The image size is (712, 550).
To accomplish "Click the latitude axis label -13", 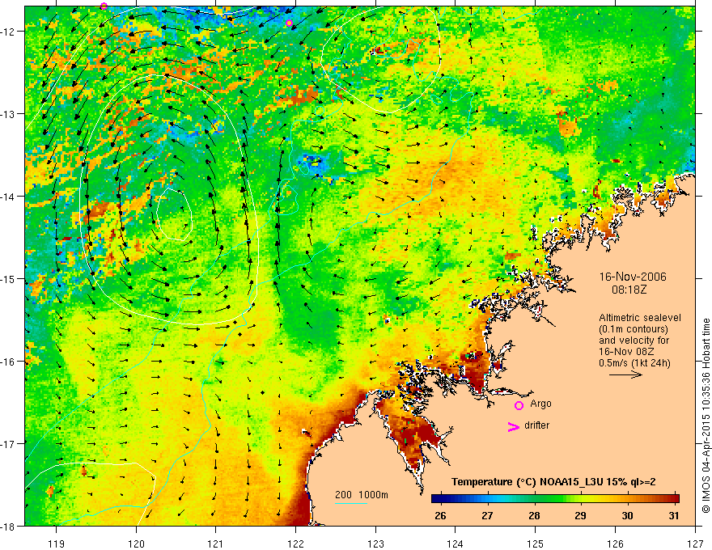I will click(x=8, y=114).
